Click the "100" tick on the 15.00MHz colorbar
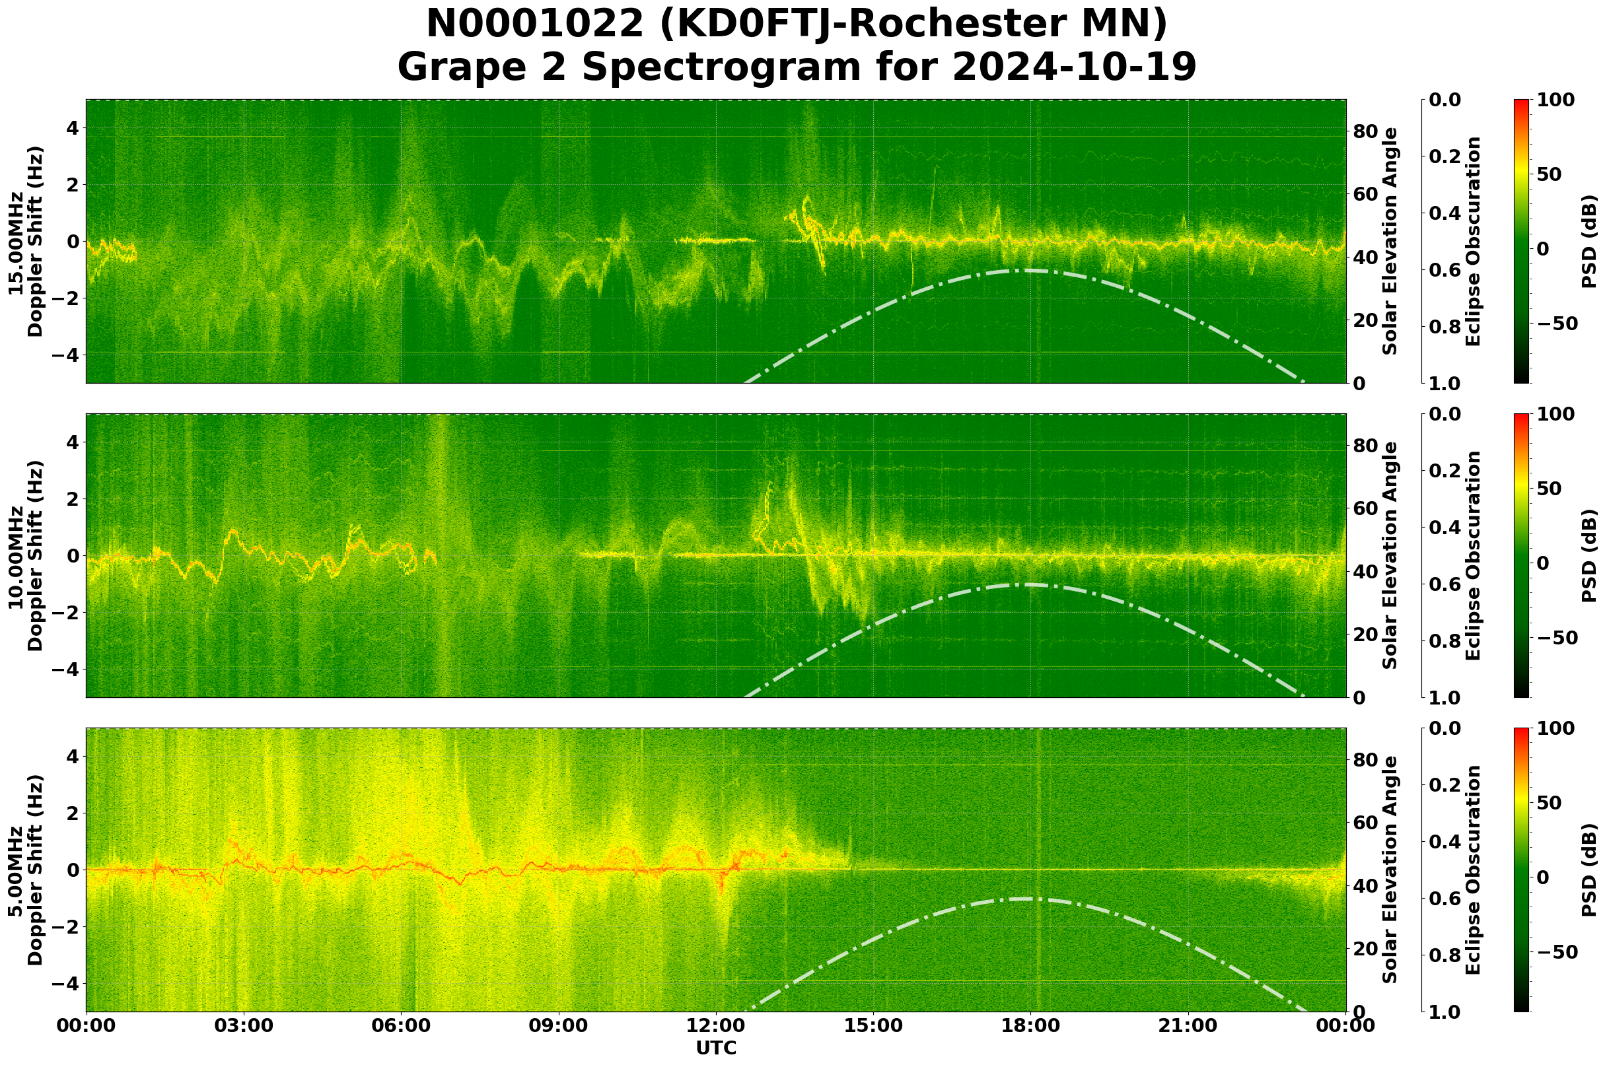This screenshot has height=1065, width=1607. (1555, 100)
